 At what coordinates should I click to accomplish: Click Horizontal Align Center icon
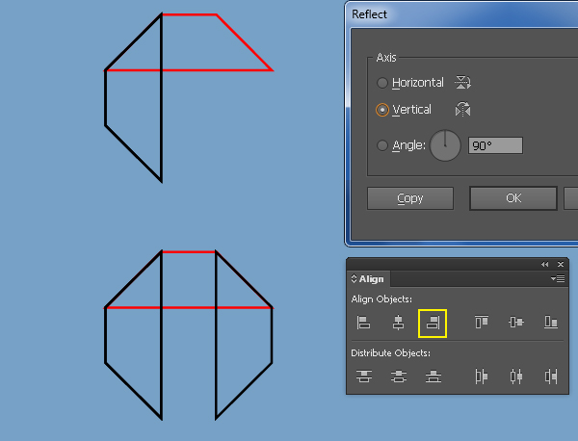(x=398, y=323)
